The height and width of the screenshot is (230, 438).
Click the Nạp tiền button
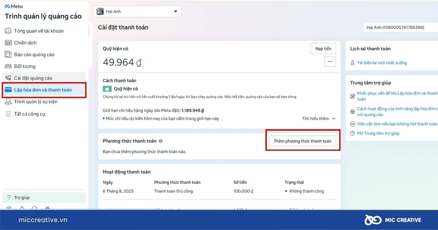tap(323, 49)
